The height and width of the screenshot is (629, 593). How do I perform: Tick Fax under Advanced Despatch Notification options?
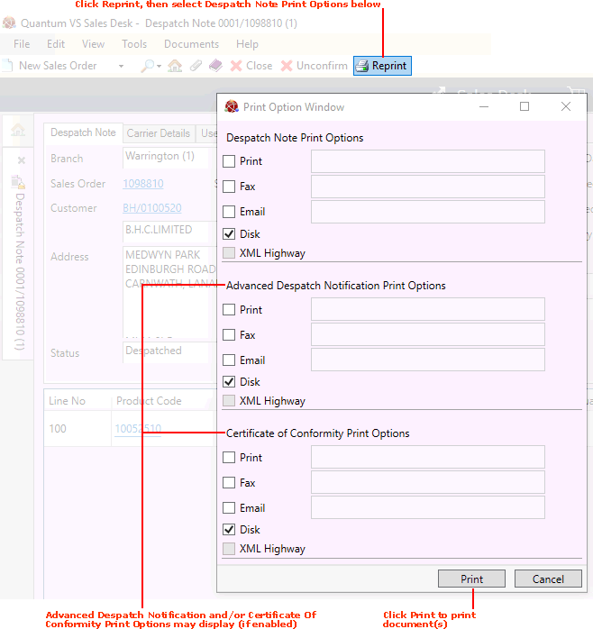point(229,335)
